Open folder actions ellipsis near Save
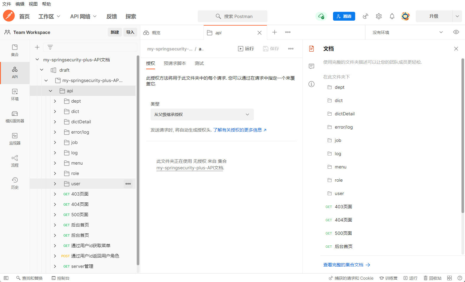This screenshot has height=282, width=465. [x=291, y=49]
